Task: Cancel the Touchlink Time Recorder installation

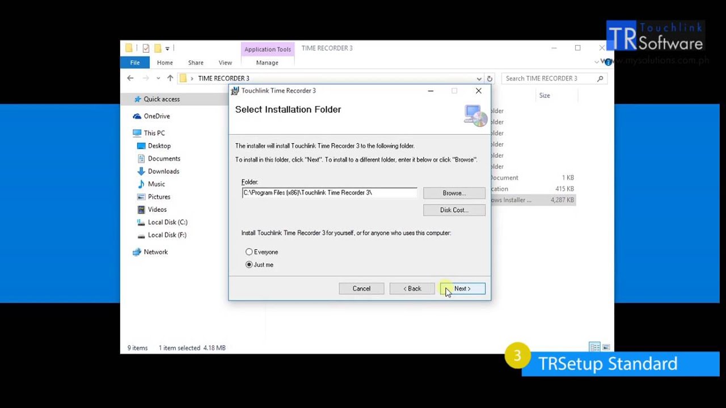Action: click(x=361, y=288)
